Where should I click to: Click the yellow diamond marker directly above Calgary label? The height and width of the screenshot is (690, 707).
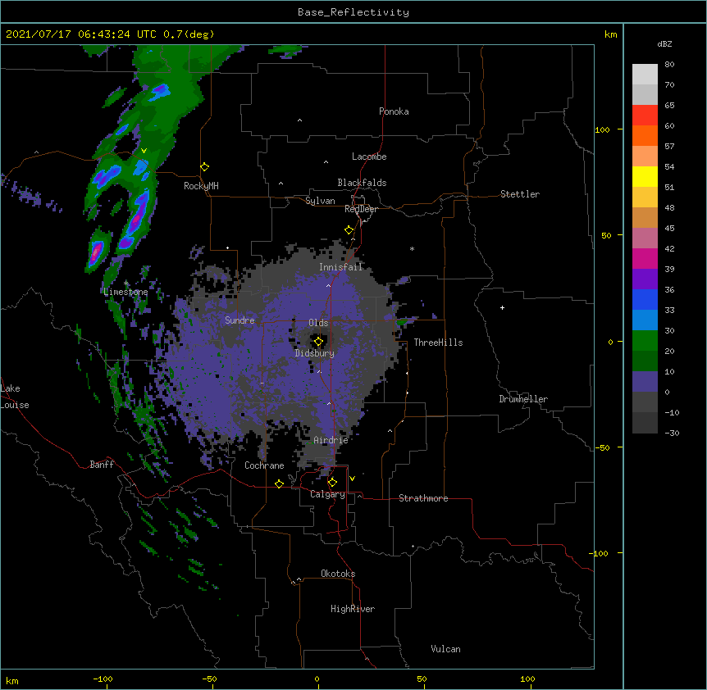[x=332, y=483]
